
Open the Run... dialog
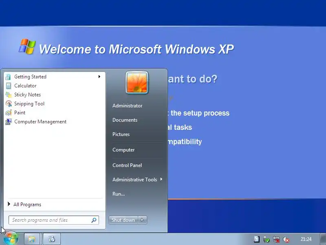tap(119, 194)
